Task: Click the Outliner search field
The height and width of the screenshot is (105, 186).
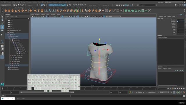Action: pyautogui.click(x=18, y=19)
